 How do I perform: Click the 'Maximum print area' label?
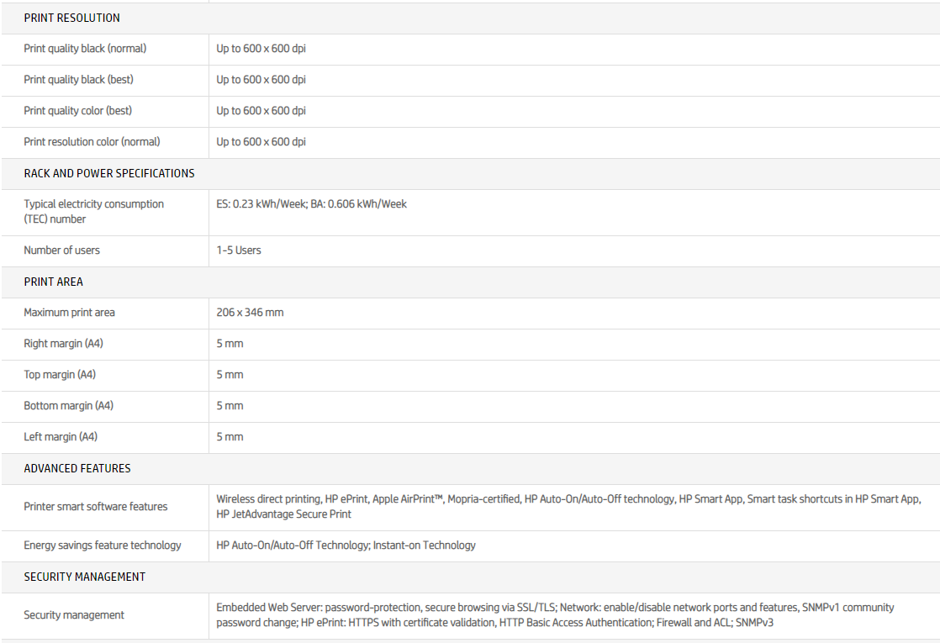(69, 313)
